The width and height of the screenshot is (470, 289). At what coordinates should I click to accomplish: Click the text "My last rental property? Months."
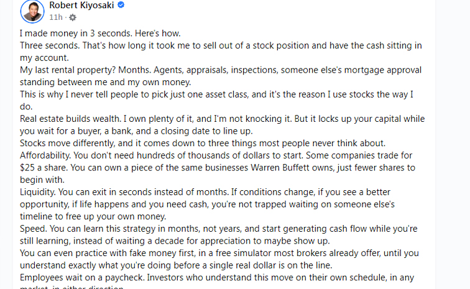tap(85, 70)
